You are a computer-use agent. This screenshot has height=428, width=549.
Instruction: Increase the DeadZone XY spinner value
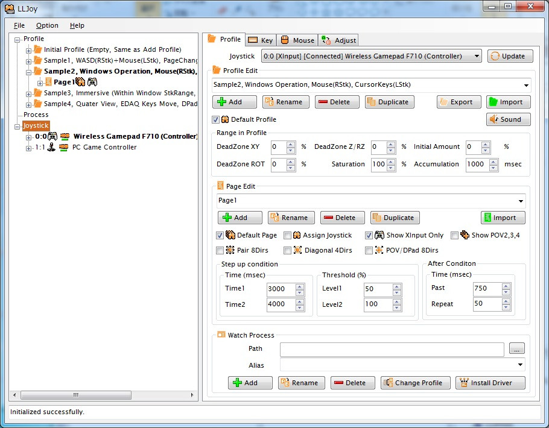point(291,144)
